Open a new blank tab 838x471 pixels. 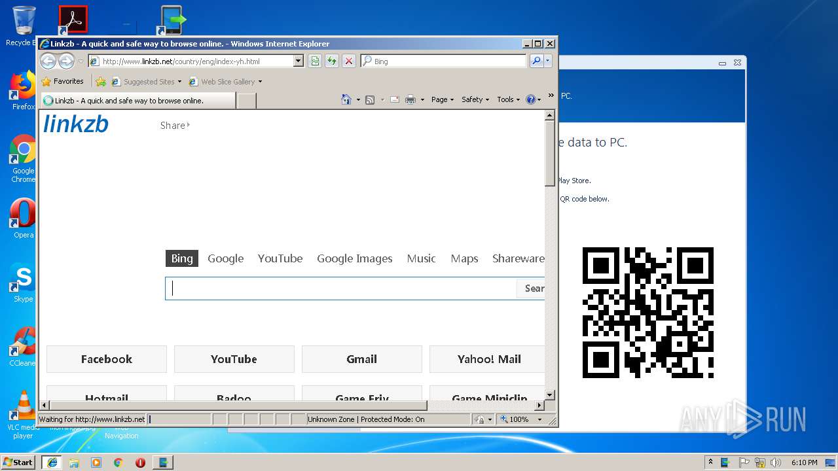246,101
